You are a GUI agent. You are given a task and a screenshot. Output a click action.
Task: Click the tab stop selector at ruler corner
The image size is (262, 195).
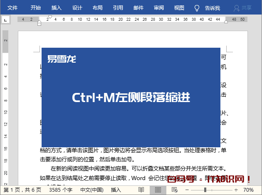(x=5, y=19)
